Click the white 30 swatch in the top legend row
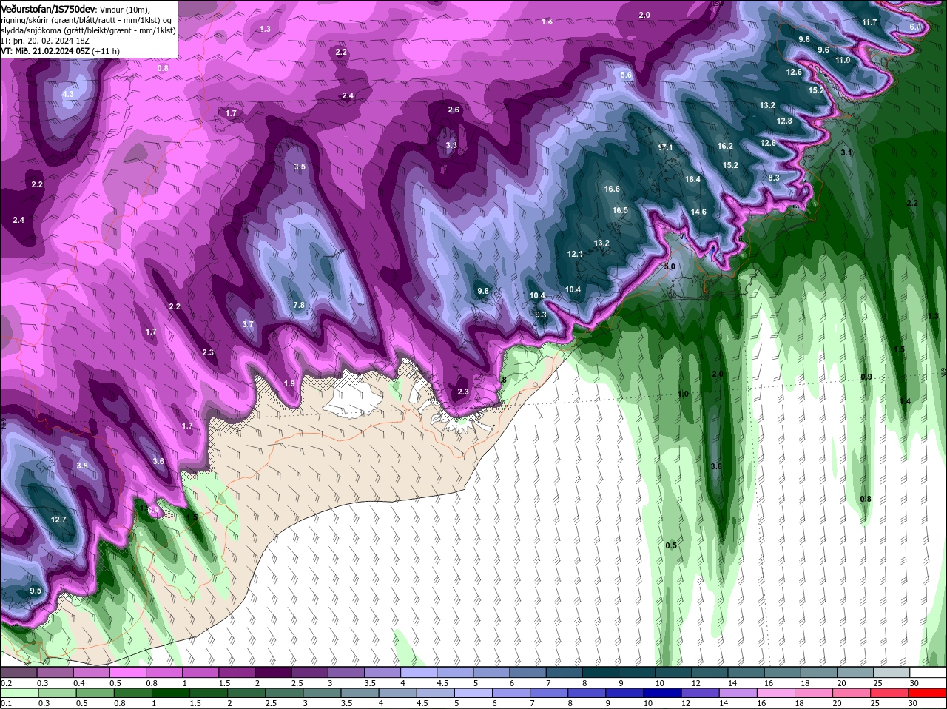This screenshot has height=709, width=947. coord(928,672)
